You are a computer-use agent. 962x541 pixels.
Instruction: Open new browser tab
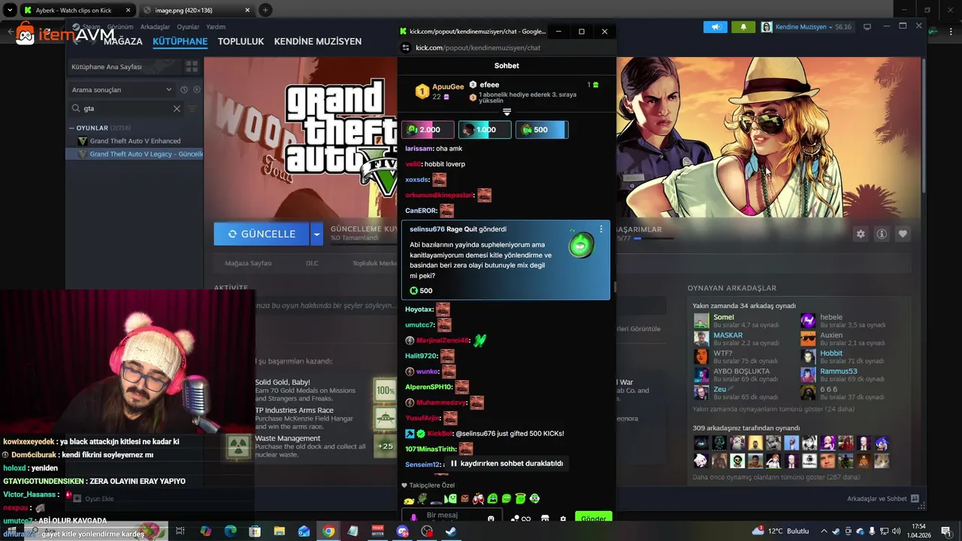[x=265, y=11]
